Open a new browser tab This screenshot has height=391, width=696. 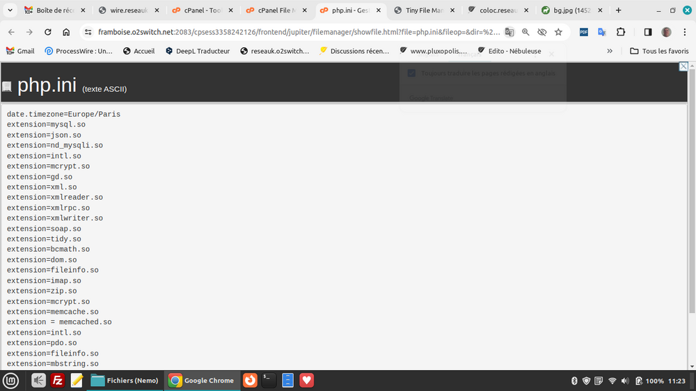tap(618, 10)
